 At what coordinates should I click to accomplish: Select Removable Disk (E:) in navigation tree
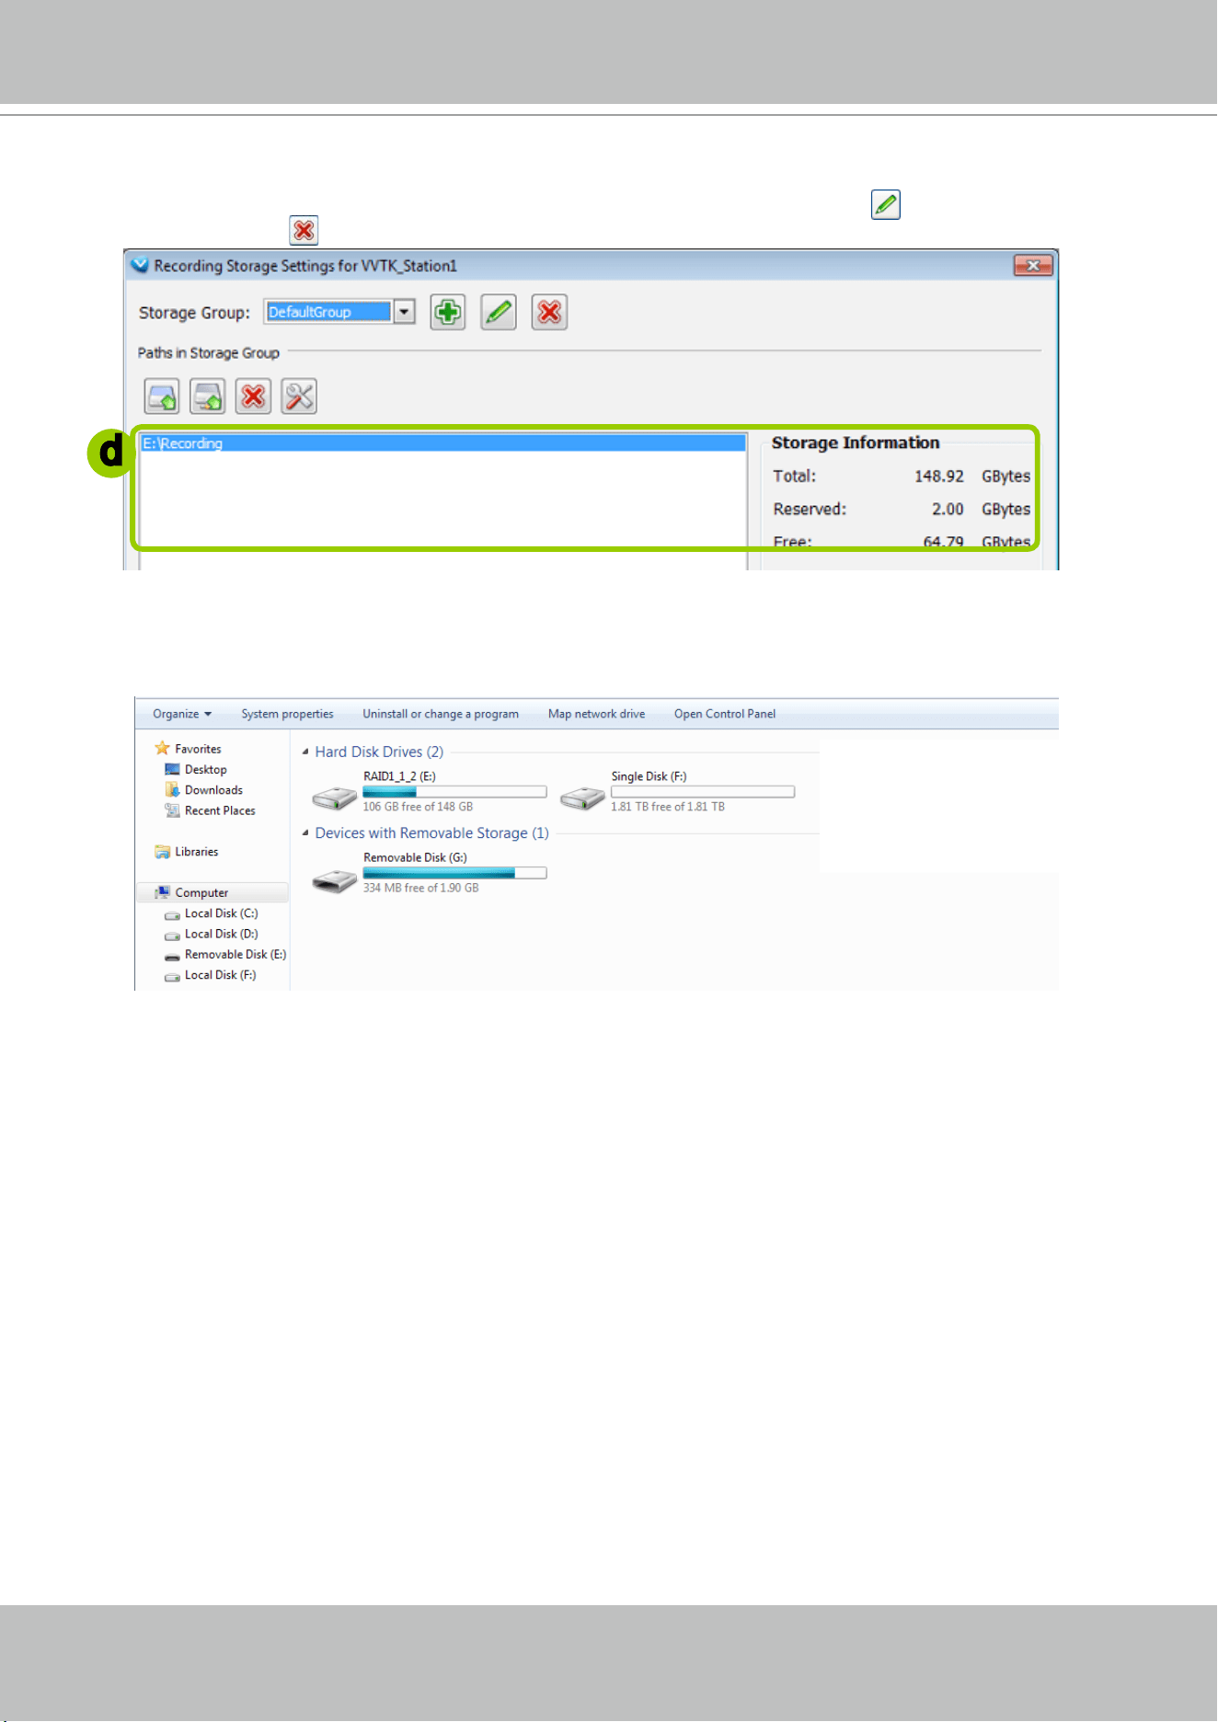point(236,955)
